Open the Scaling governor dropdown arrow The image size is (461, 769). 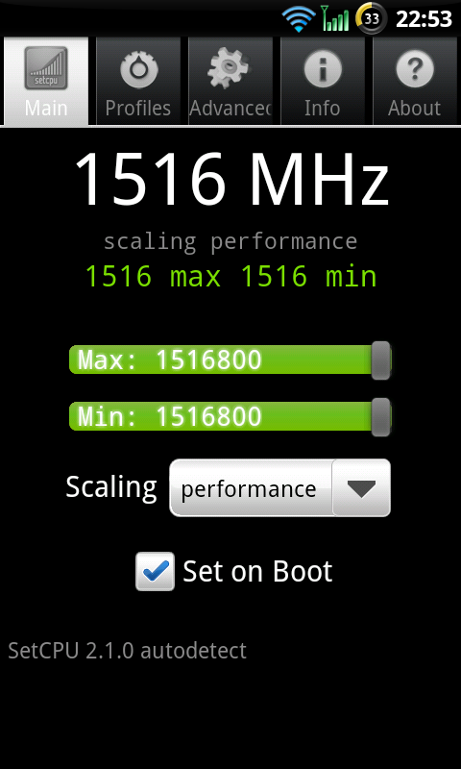pyautogui.click(x=361, y=488)
